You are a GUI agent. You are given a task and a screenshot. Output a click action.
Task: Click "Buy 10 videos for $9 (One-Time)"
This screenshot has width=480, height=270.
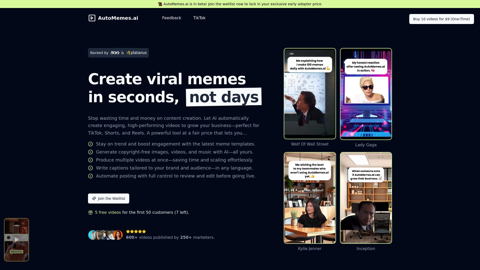click(441, 19)
